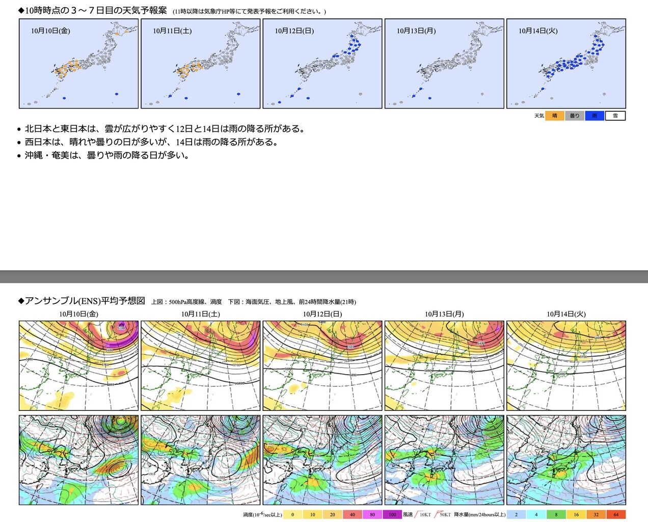Open surface pressure chart for 10月11日
This screenshot has height=522, width=648.
[201, 460]
